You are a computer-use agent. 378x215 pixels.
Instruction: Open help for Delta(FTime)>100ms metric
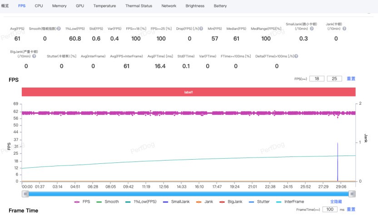point(296,56)
